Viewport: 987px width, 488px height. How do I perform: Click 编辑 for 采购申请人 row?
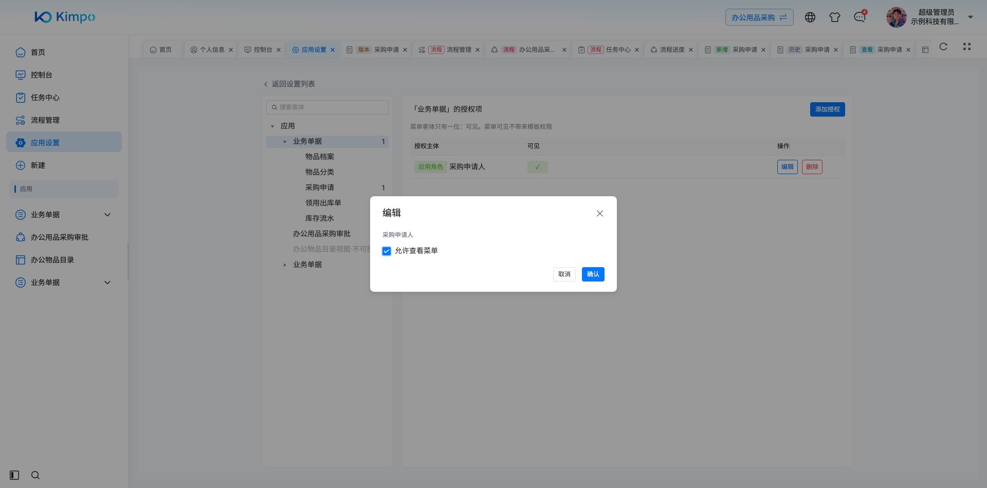tap(788, 167)
